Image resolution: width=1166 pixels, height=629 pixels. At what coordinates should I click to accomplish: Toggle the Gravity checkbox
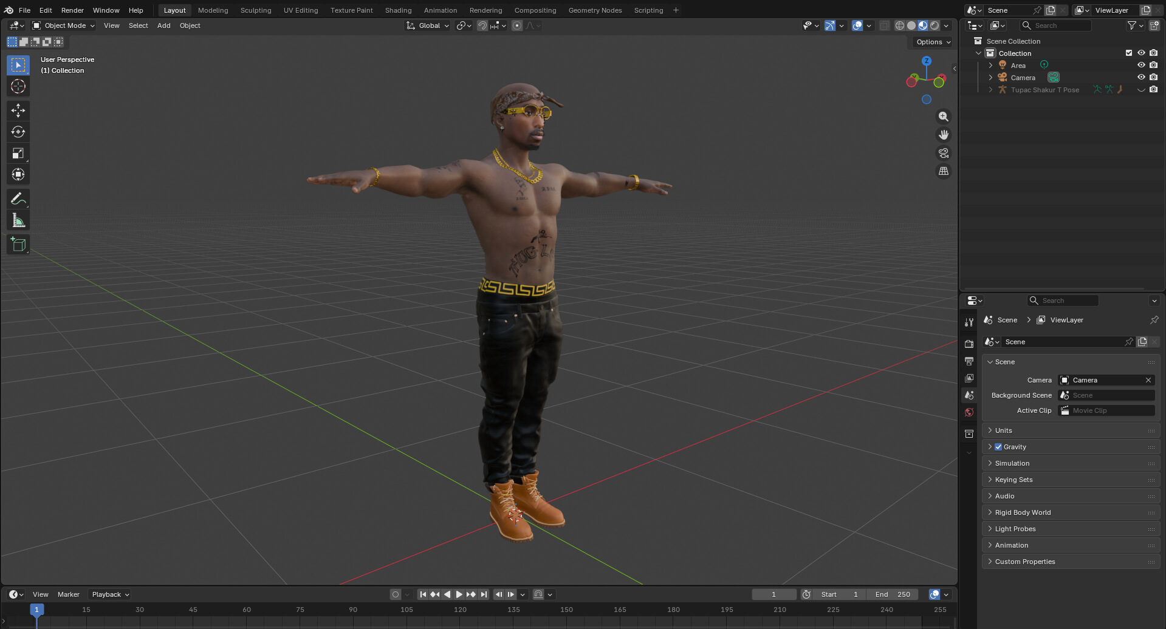(x=998, y=447)
